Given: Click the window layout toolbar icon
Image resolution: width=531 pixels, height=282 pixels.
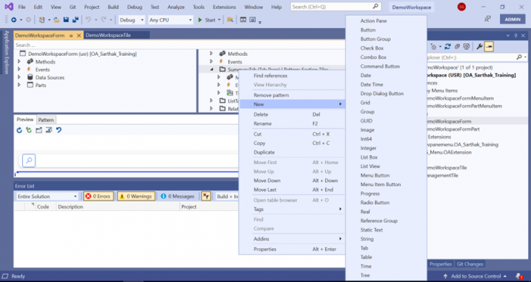Looking at the screenshot, I should coord(243,20).
